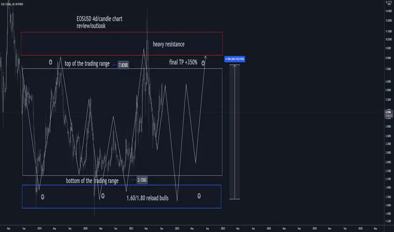Click the 2.9000 price axis label
Viewport: 394px width, 232px height.
coord(389,153)
